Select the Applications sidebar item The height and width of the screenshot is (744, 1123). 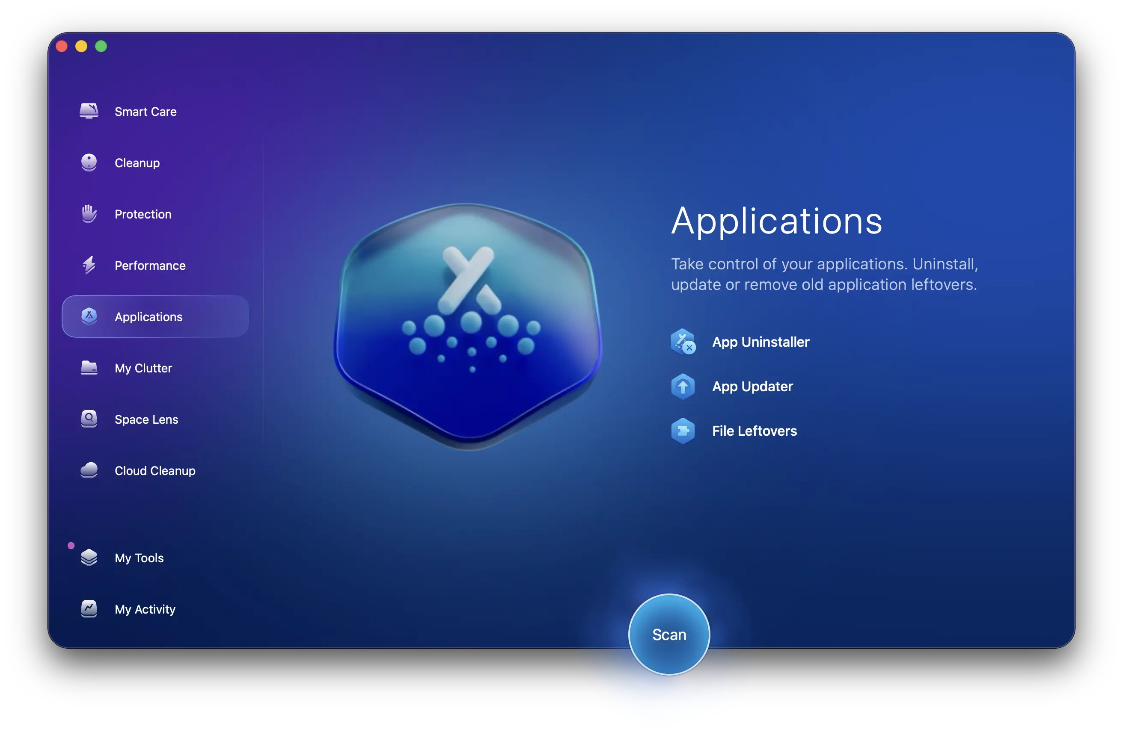(x=155, y=316)
